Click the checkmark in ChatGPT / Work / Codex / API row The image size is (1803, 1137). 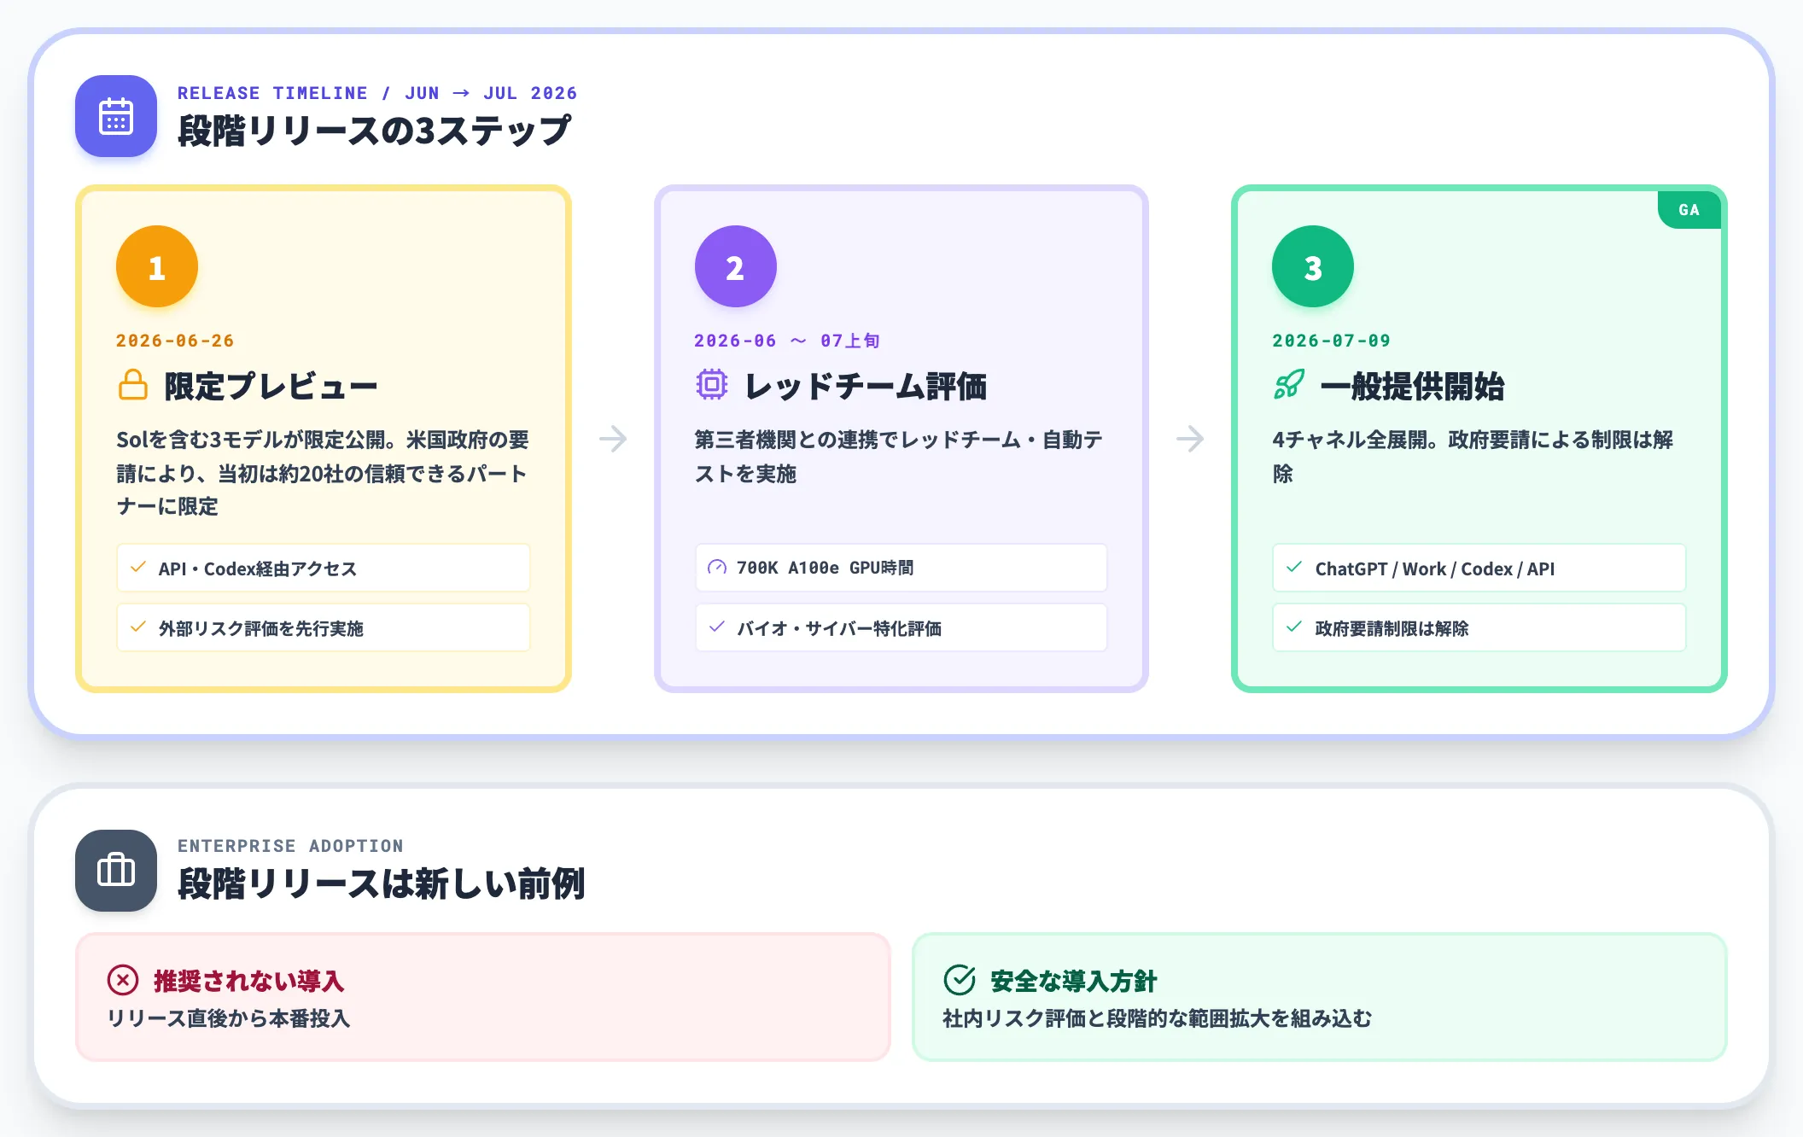(1294, 568)
